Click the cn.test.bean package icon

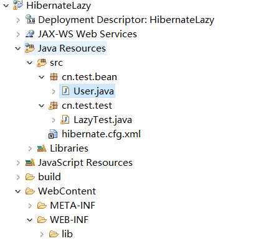coord(54,77)
